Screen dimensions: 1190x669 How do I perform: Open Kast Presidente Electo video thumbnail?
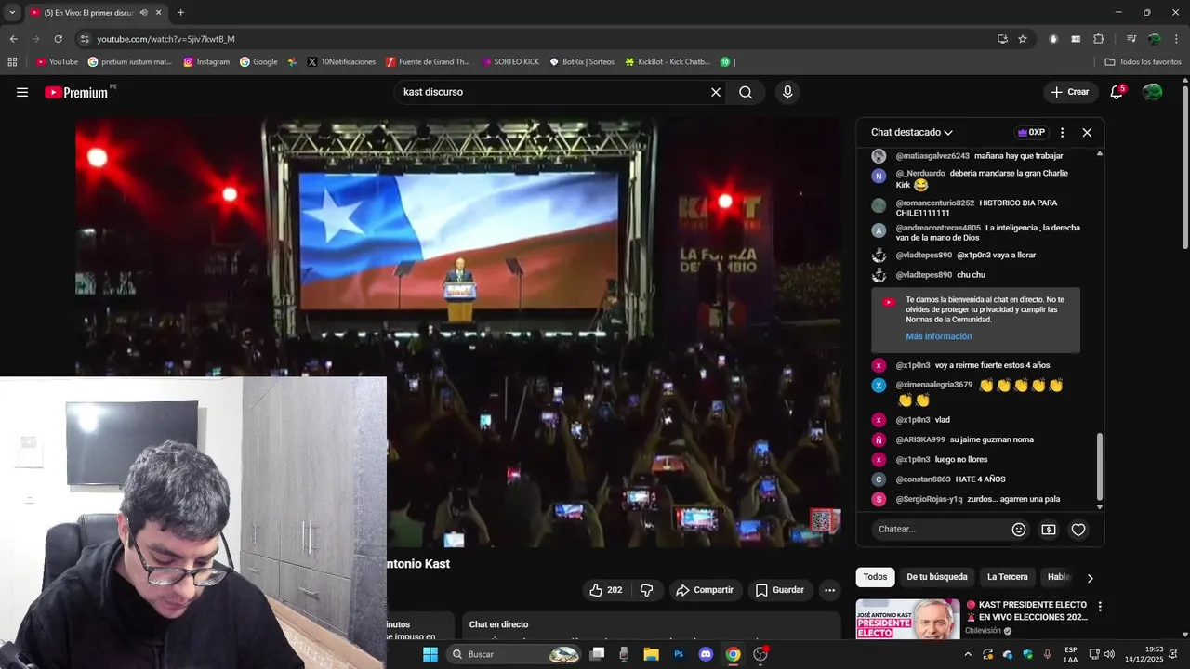click(907, 619)
